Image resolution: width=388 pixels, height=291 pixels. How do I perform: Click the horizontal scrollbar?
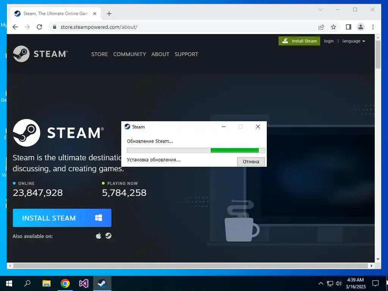click(x=191, y=266)
